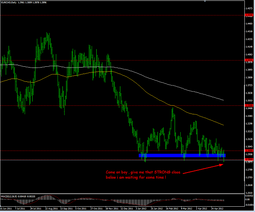Click the red 1.3500 price level label
The height and width of the screenshot is (212, 255).
tap(249, 105)
